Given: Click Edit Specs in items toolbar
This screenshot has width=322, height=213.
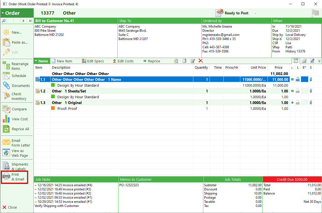Looking at the screenshot, I should 93,61.
